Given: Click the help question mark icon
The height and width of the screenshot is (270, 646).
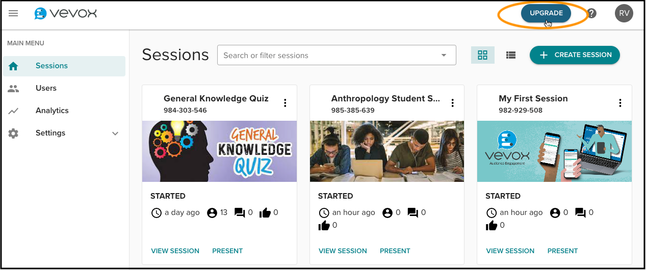Looking at the screenshot, I should pos(591,13).
